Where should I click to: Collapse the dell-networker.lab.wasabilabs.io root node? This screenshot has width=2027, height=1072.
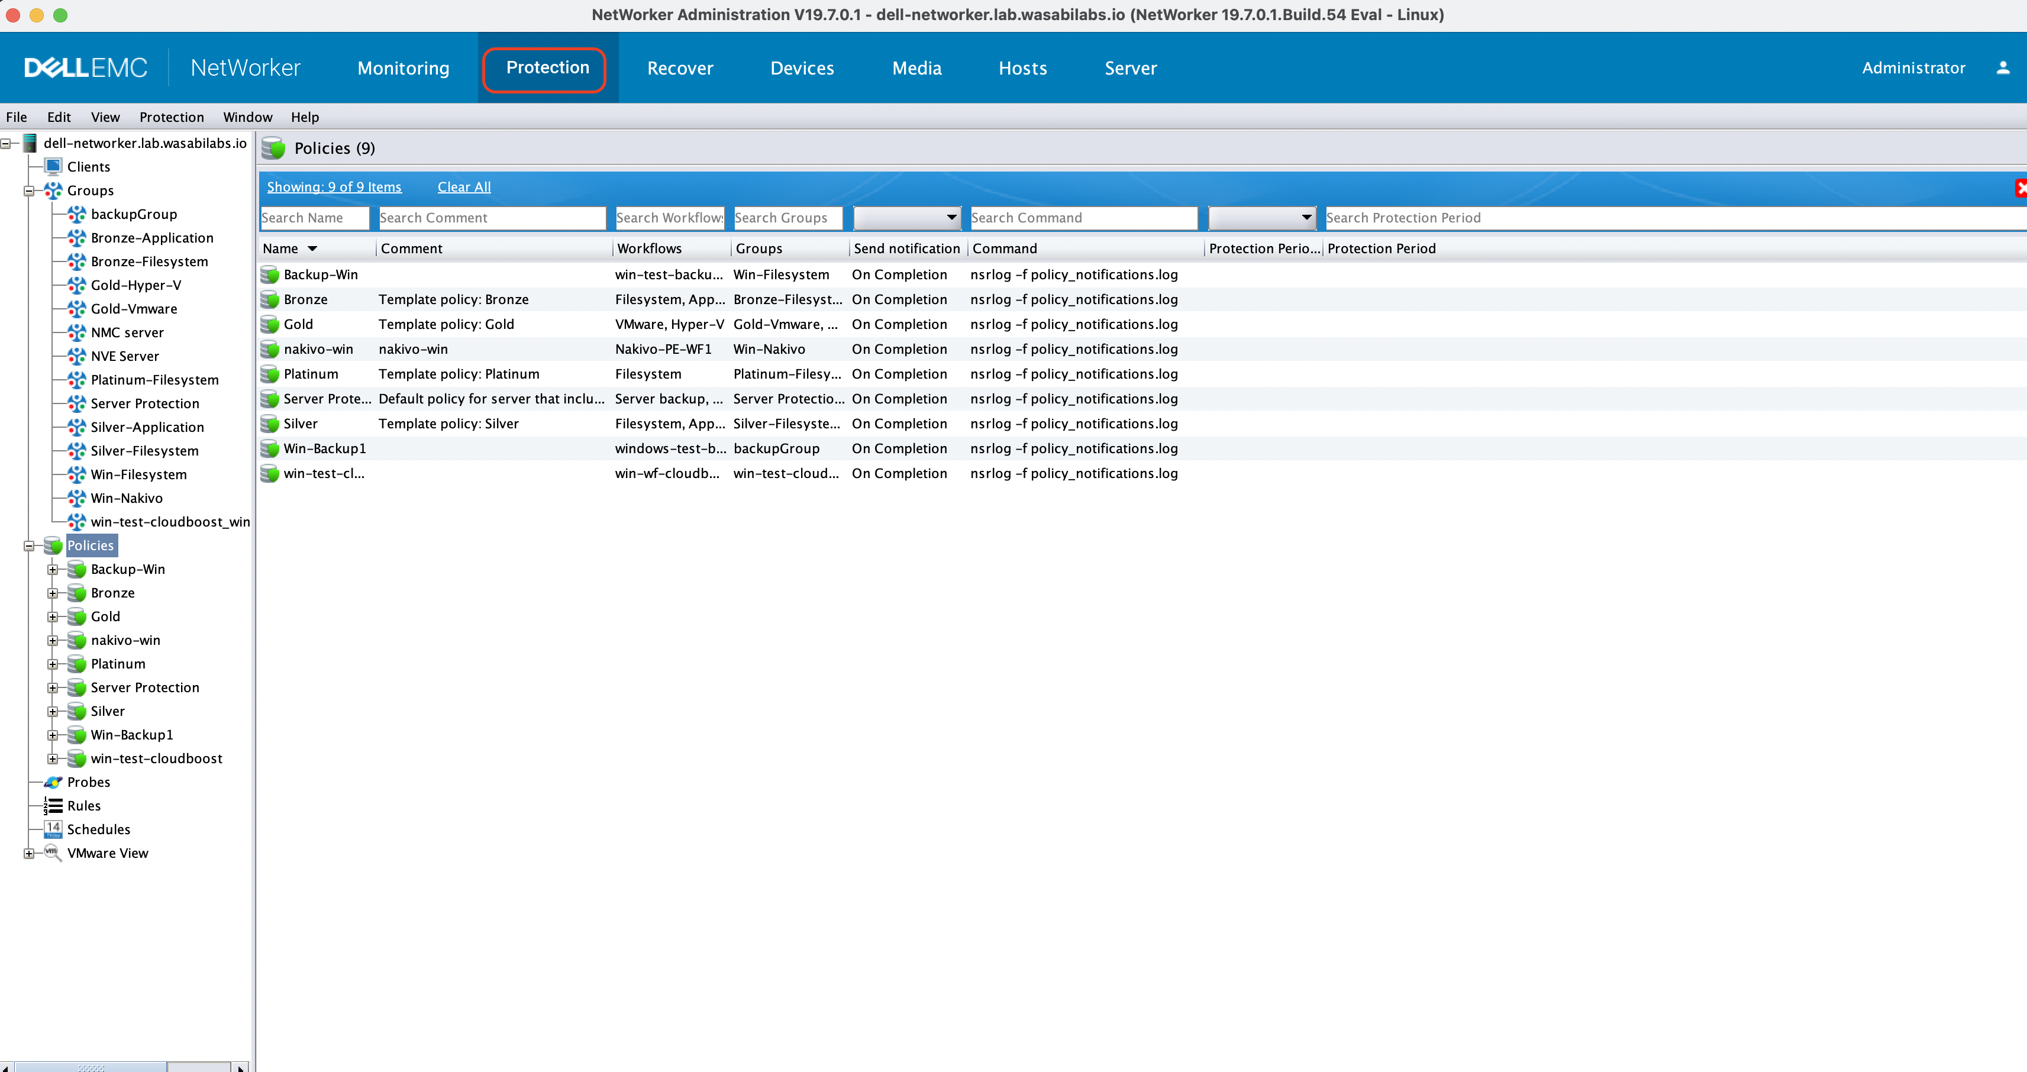coord(5,143)
